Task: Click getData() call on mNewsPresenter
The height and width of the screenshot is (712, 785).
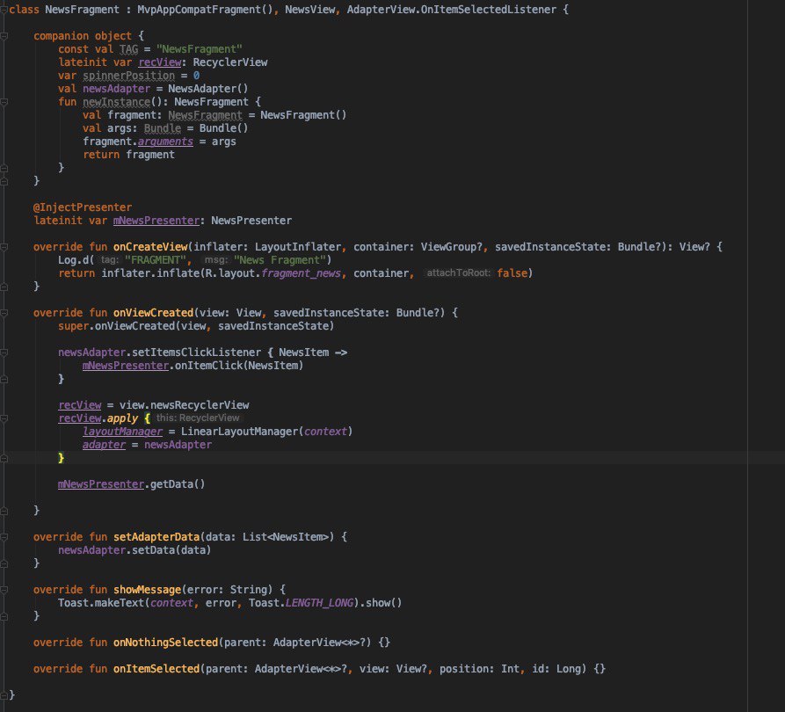Action: [178, 484]
